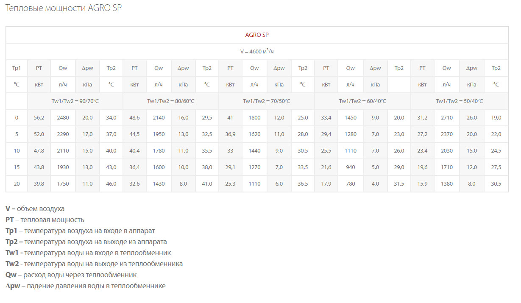This screenshot has width=521, height=303.
Task: Click the heading 'Тепловые мощности AGRO SP'
Action: [x=64, y=8]
